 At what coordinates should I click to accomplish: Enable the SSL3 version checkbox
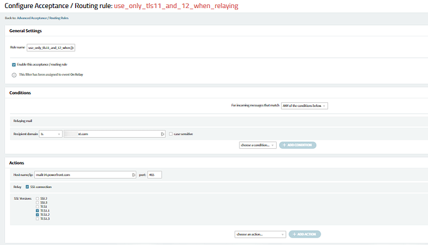tap(37, 203)
